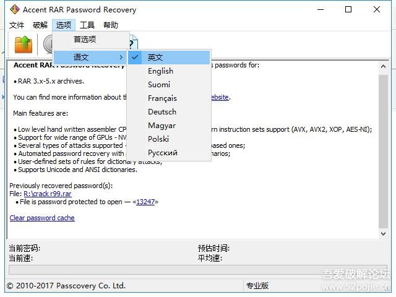Select Suomi language
This screenshot has width=396, height=297.
(169, 85)
